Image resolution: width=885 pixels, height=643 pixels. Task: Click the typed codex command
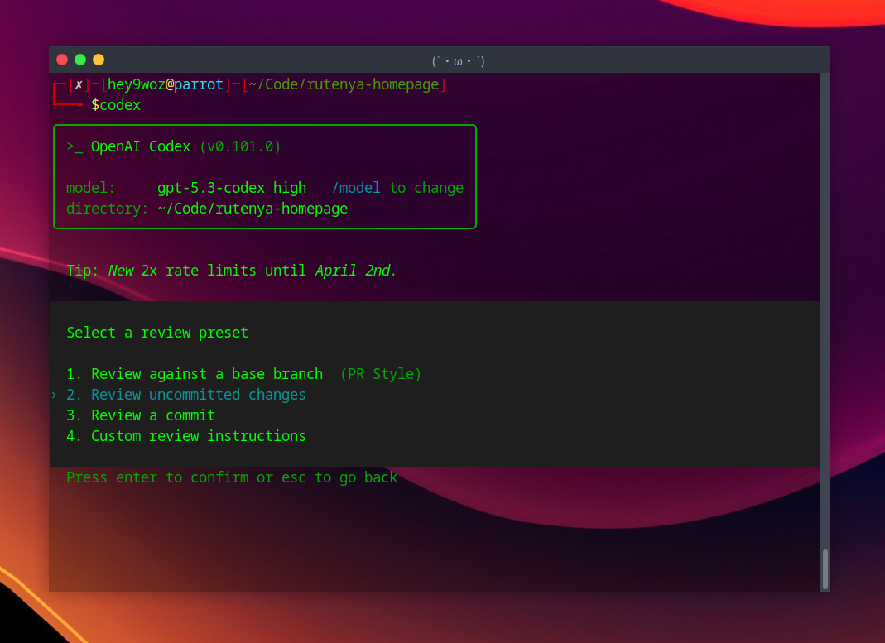120,105
